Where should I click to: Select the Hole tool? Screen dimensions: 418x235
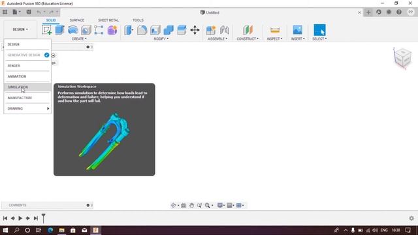coord(86,30)
